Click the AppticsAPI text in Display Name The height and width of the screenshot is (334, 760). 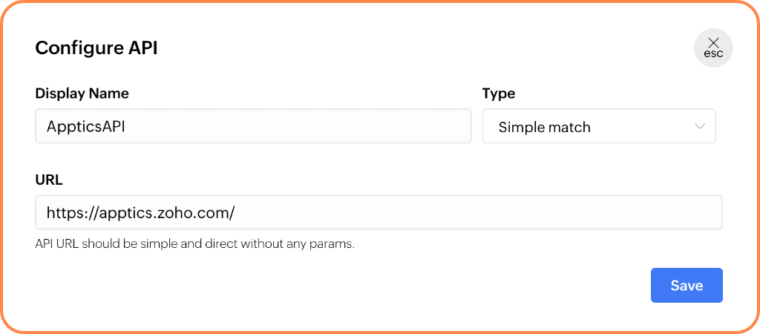85,127
